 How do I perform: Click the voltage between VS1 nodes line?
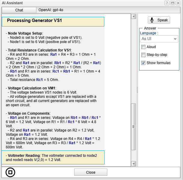pos(42,92)
